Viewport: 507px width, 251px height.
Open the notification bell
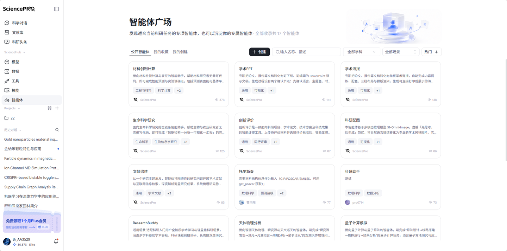click(x=56, y=242)
